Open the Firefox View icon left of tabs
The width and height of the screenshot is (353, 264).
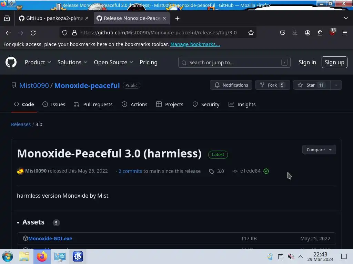[x=7, y=18]
